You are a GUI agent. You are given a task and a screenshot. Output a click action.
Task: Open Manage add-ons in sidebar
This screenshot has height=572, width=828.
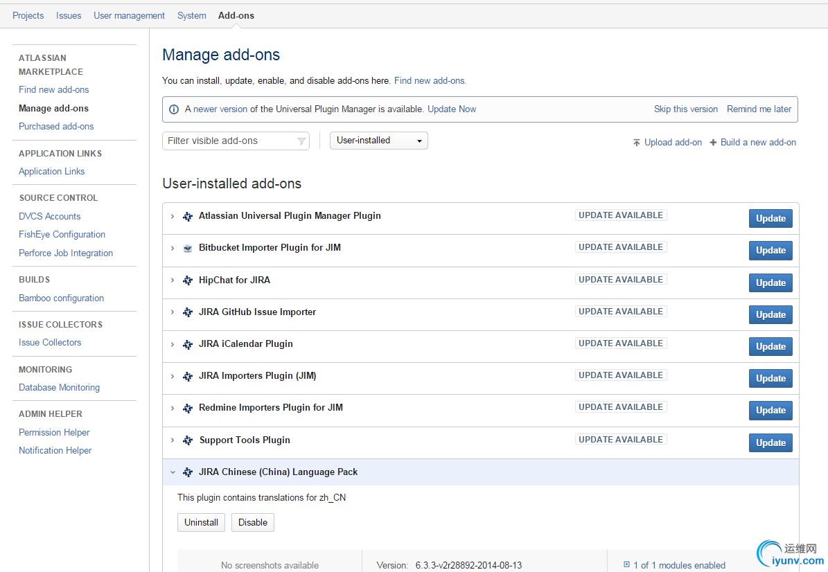pos(54,108)
